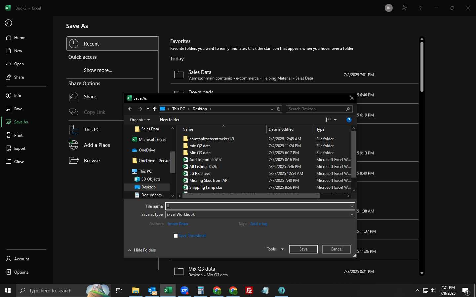Select LG RB sheet file
Screen dimensions: 476x297
(200, 174)
